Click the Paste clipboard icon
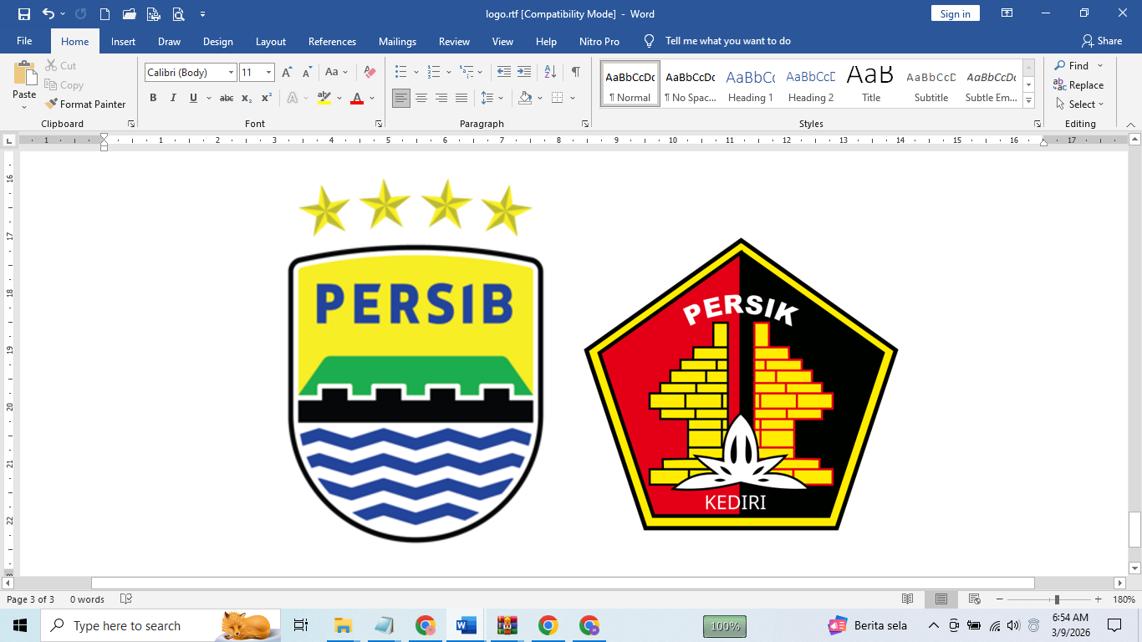Screen dimensions: 1142x642 pyautogui.click(x=24, y=74)
